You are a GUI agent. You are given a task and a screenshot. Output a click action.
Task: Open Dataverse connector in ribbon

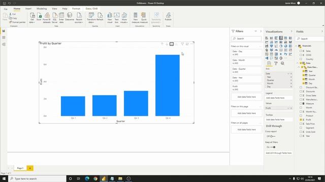tap(70, 17)
